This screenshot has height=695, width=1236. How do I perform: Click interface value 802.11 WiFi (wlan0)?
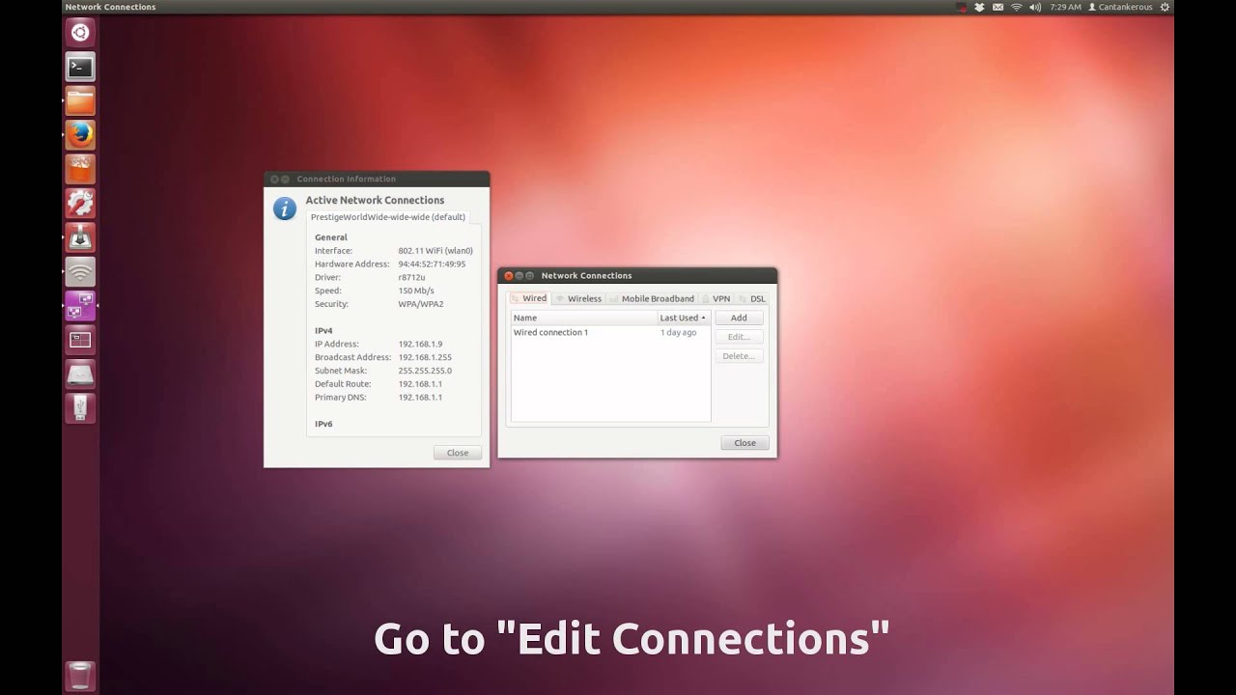(x=435, y=251)
